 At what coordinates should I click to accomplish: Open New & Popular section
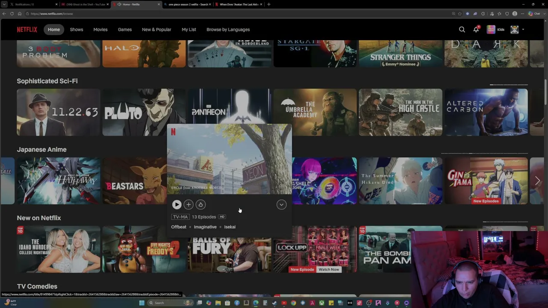[157, 30]
